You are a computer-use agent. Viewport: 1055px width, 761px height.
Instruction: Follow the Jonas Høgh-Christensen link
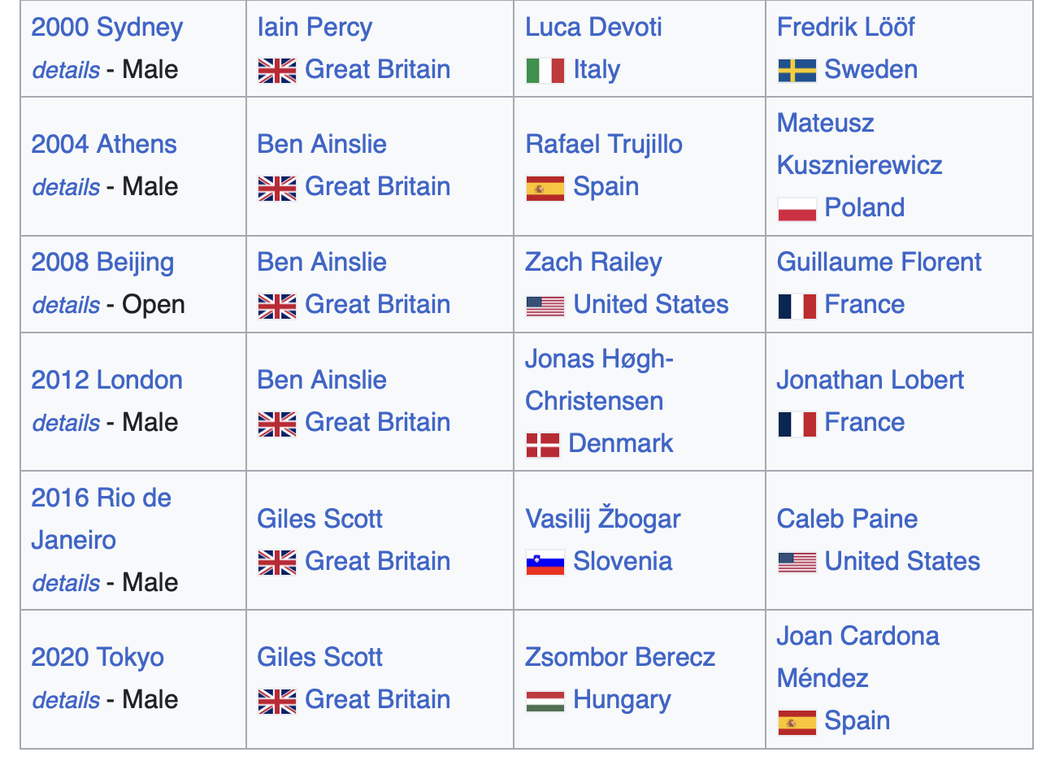pos(599,380)
